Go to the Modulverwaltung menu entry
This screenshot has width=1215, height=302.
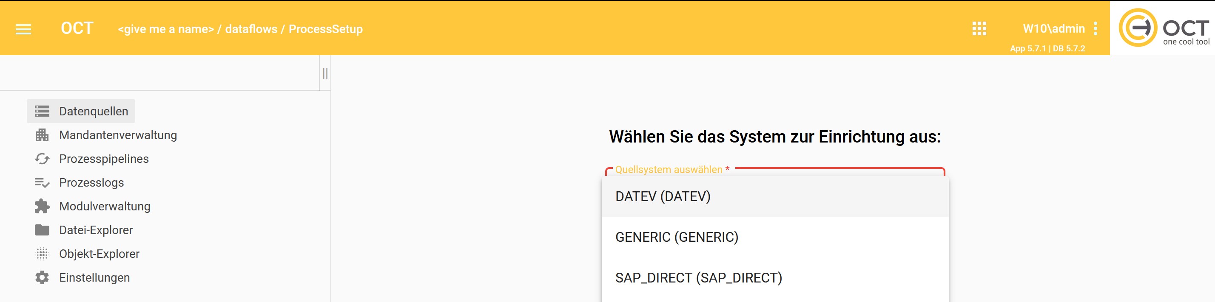click(105, 206)
